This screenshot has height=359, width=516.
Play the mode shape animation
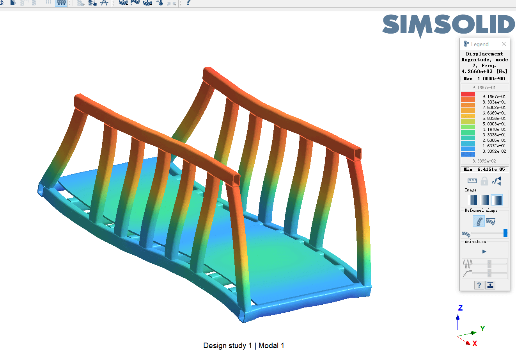(484, 252)
